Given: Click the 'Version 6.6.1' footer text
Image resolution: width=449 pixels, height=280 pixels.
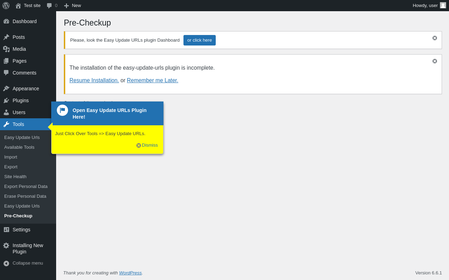Looking at the screenshot, I should [x=429, y=273].
